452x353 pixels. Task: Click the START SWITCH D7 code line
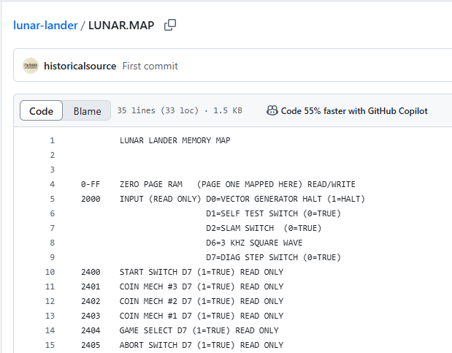201,272
